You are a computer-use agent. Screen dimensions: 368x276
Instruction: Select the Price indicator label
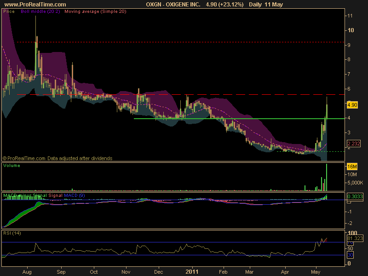pyautogui.click(x=9, y=11)
